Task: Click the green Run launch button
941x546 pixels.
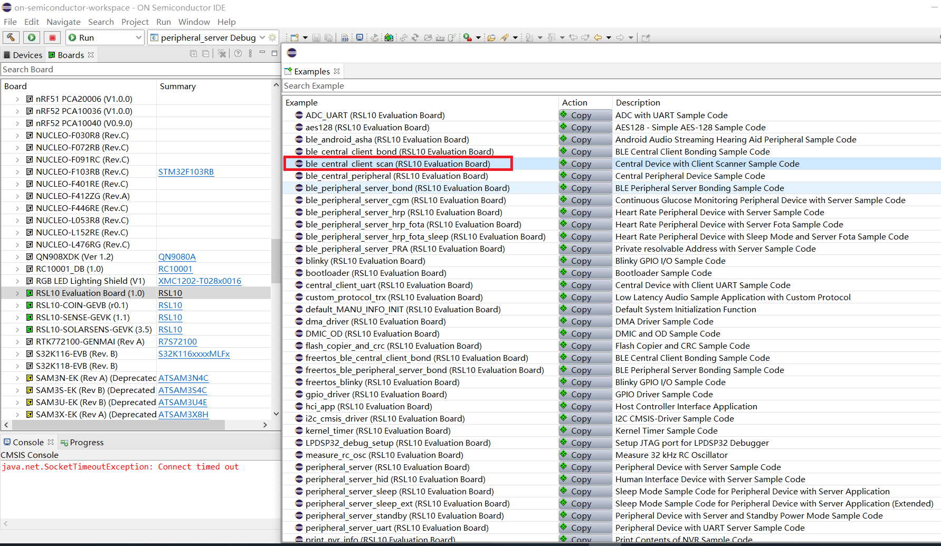Action: click(32, 37)
